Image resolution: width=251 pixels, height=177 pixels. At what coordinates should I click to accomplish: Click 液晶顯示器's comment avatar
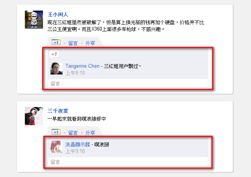pyautogui.click(x=56, y=147)
